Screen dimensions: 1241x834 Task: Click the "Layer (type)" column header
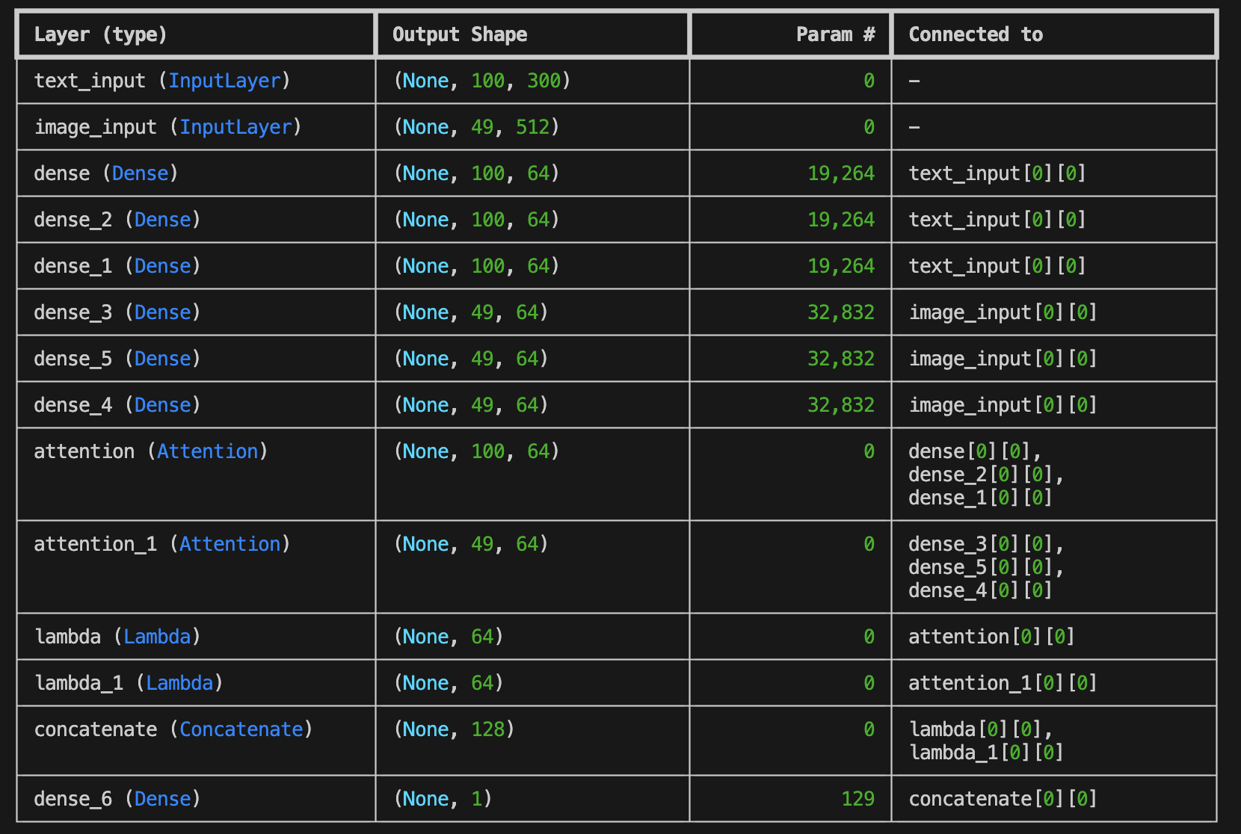click(x=100, y=34)
